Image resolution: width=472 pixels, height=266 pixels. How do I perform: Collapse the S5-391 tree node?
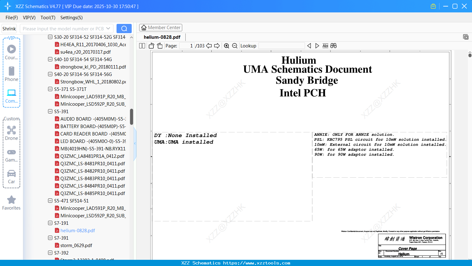[50, 111]
